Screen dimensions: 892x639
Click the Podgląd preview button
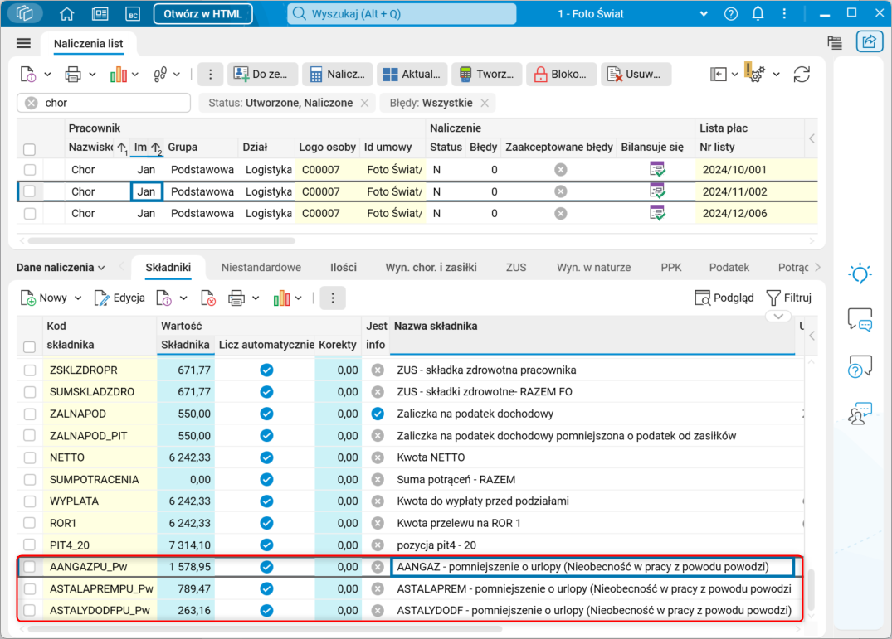click(724, 298)
